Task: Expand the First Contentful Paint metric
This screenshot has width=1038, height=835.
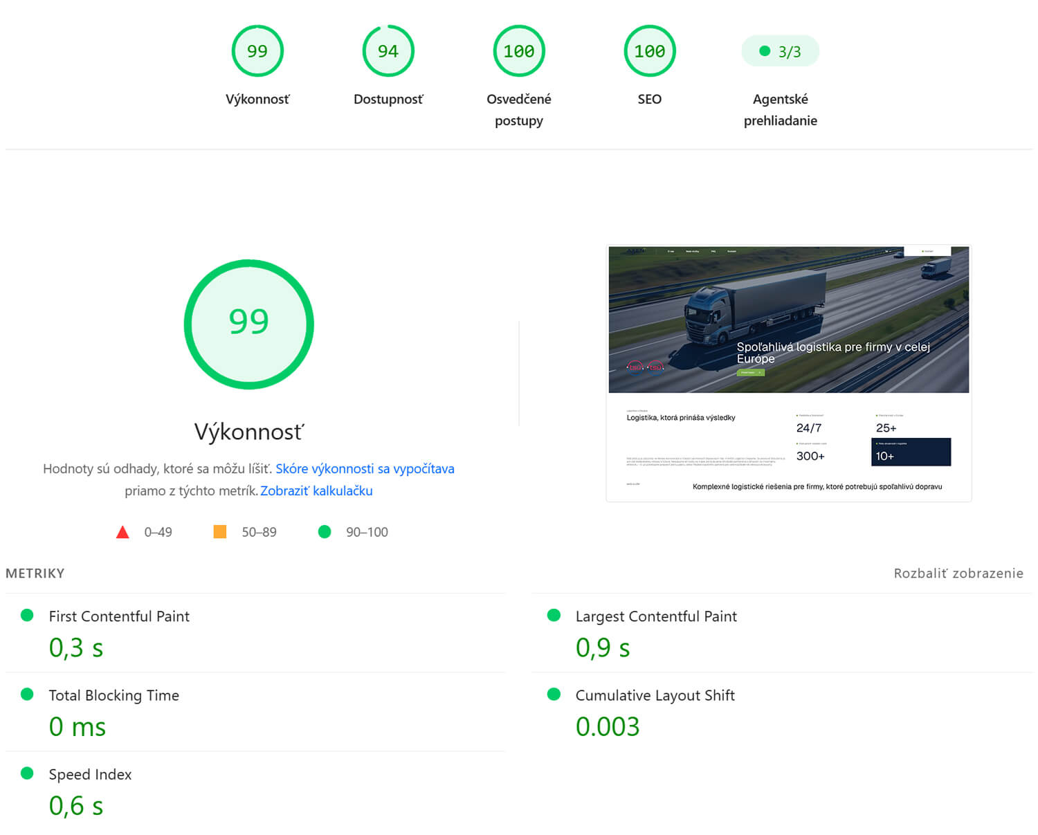Action: point(255,632)
